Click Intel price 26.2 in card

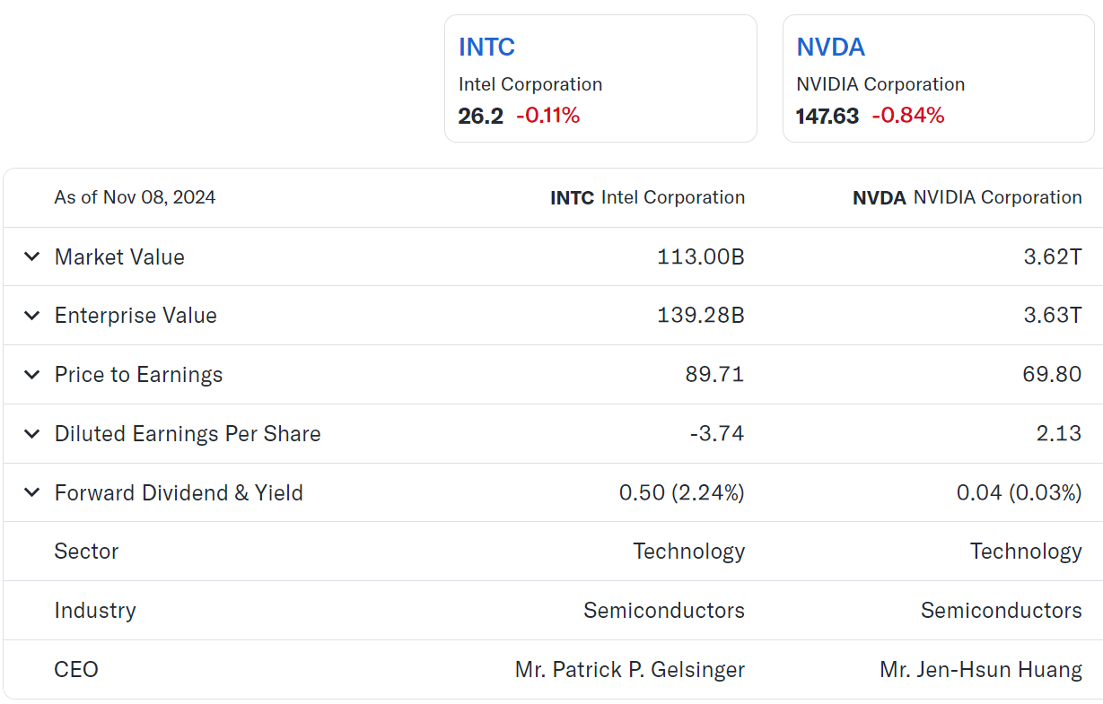pyautogui.click(x=481, y=116)
